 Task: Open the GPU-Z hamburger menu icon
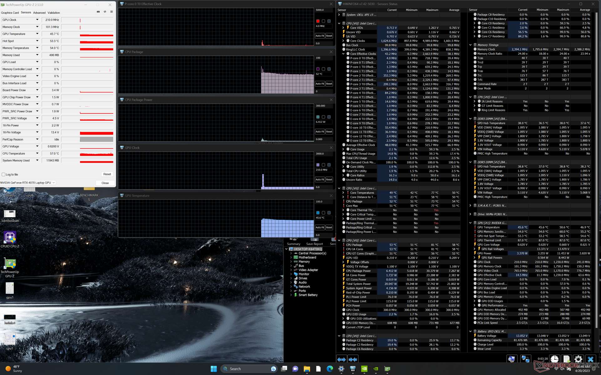click(111, 12)
